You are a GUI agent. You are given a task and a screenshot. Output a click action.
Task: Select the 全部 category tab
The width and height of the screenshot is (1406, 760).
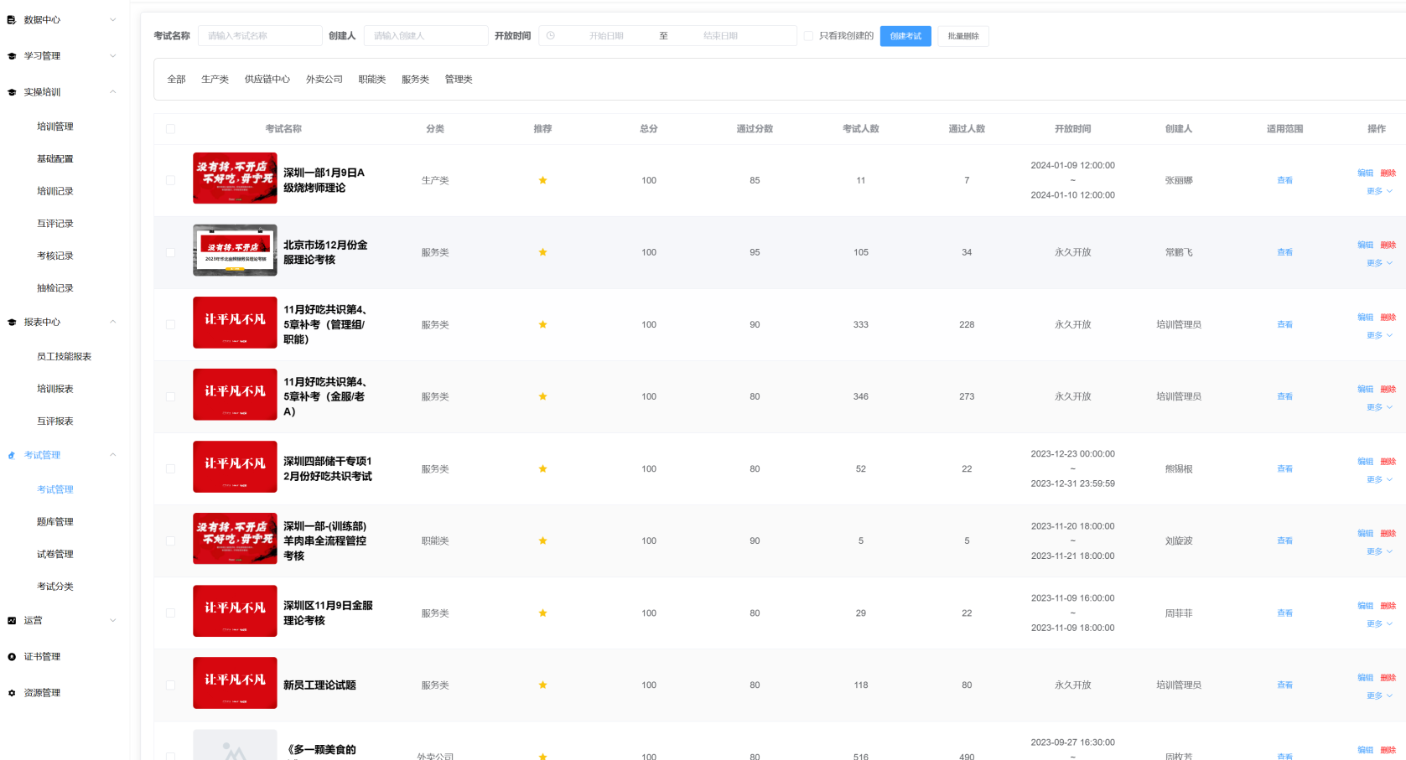(176, 80)
